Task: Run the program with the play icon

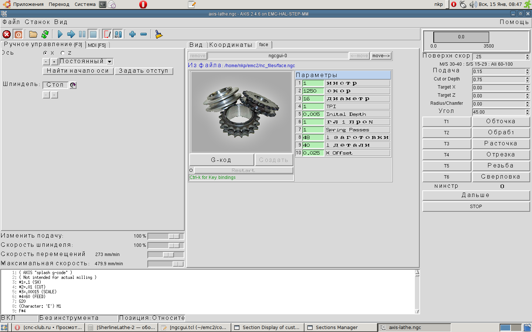Action: (x=60, y=34)
